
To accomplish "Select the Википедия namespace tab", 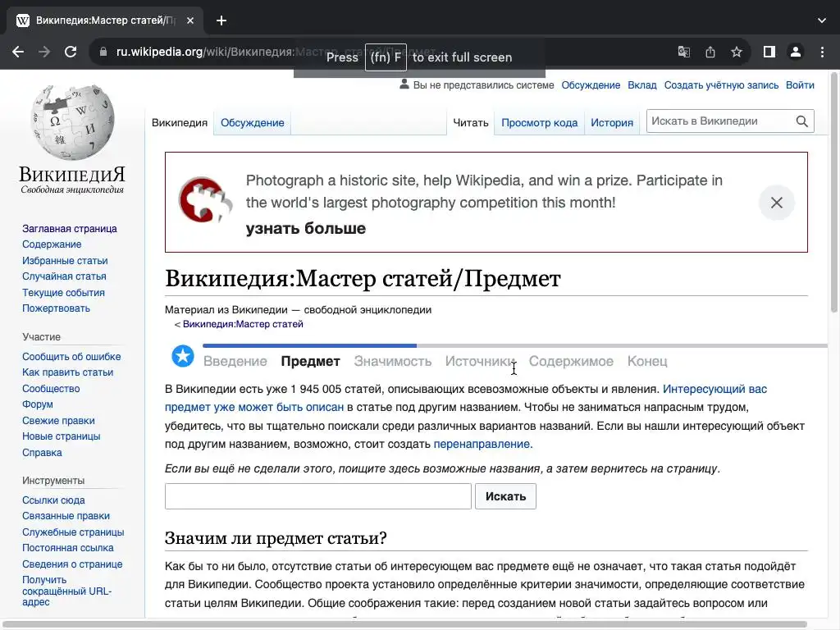I will [180, 123].
